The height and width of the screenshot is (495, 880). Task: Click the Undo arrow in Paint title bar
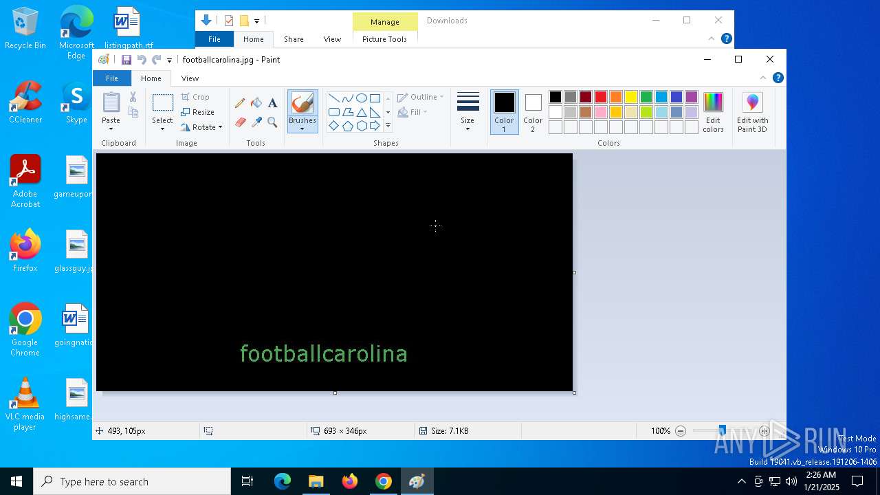[x=142, y=60]
